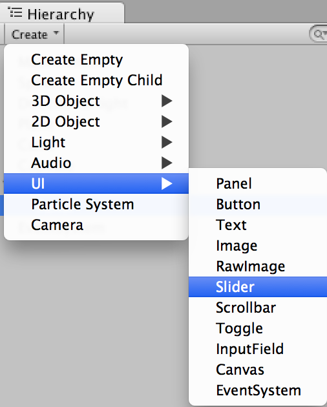Select Camera from the Create menu
Image resolution: width=327 pixels, height=407 pixels.
(x=96, y=225)
